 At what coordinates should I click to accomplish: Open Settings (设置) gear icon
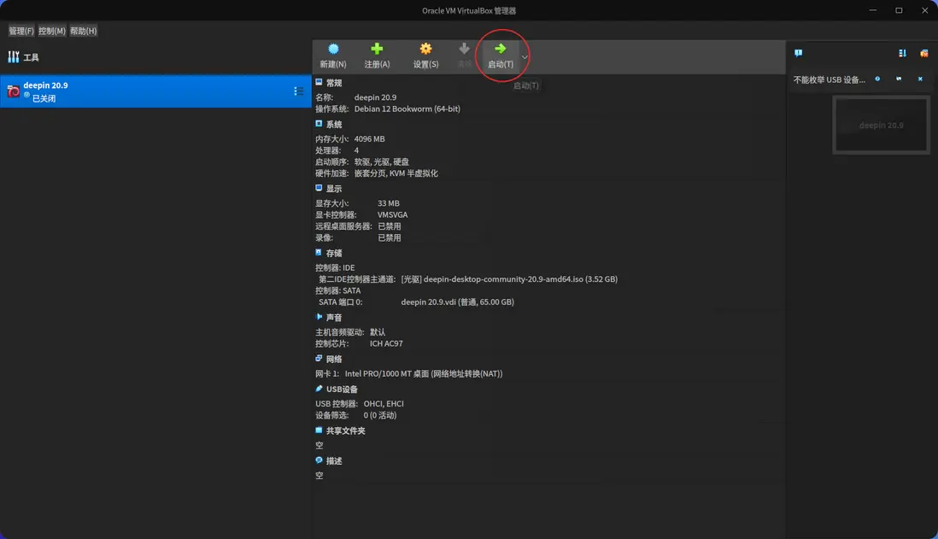tap(425, 49)
